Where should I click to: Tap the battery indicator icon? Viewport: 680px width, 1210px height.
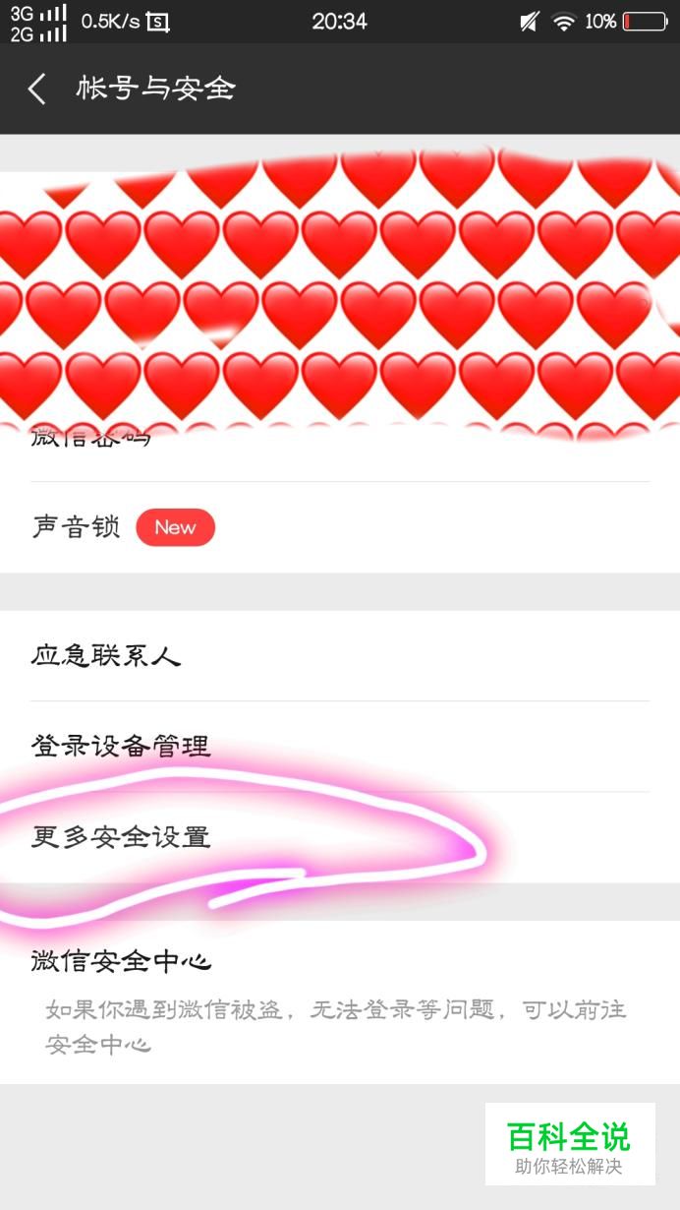[x=645, y=22]
